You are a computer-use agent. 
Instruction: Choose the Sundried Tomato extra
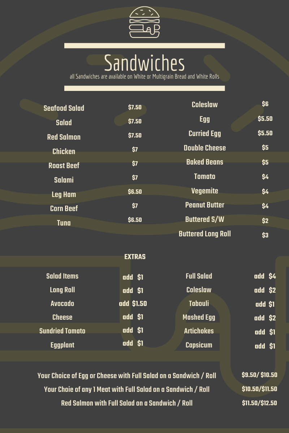[x=62, y=331]
